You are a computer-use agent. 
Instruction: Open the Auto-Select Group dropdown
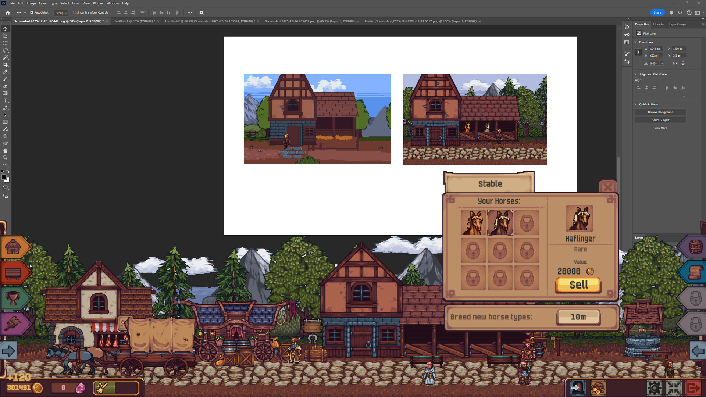tap(61, 13)
